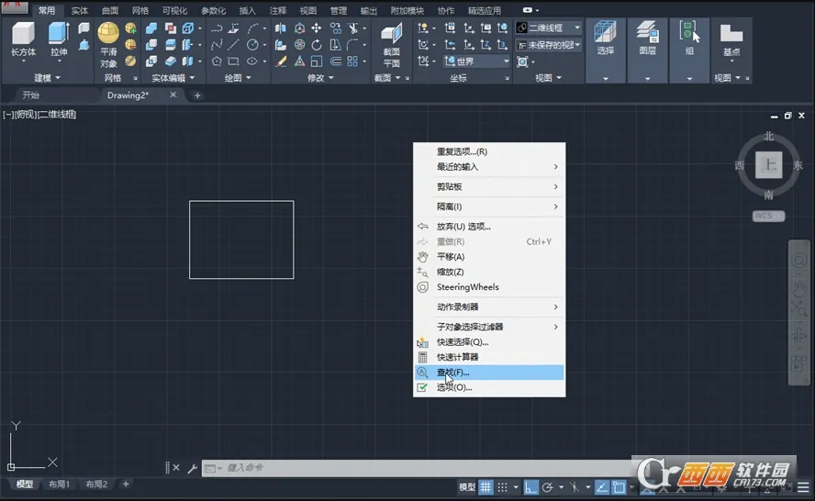Expand the Recent Input (最近的输入) submenu
The image size is (815, 501).
(x=489, y=167)
